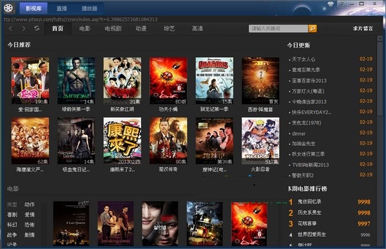Open the 爱·回家 195集 poster
Screen dimensions: 386x249
(30, 81)
